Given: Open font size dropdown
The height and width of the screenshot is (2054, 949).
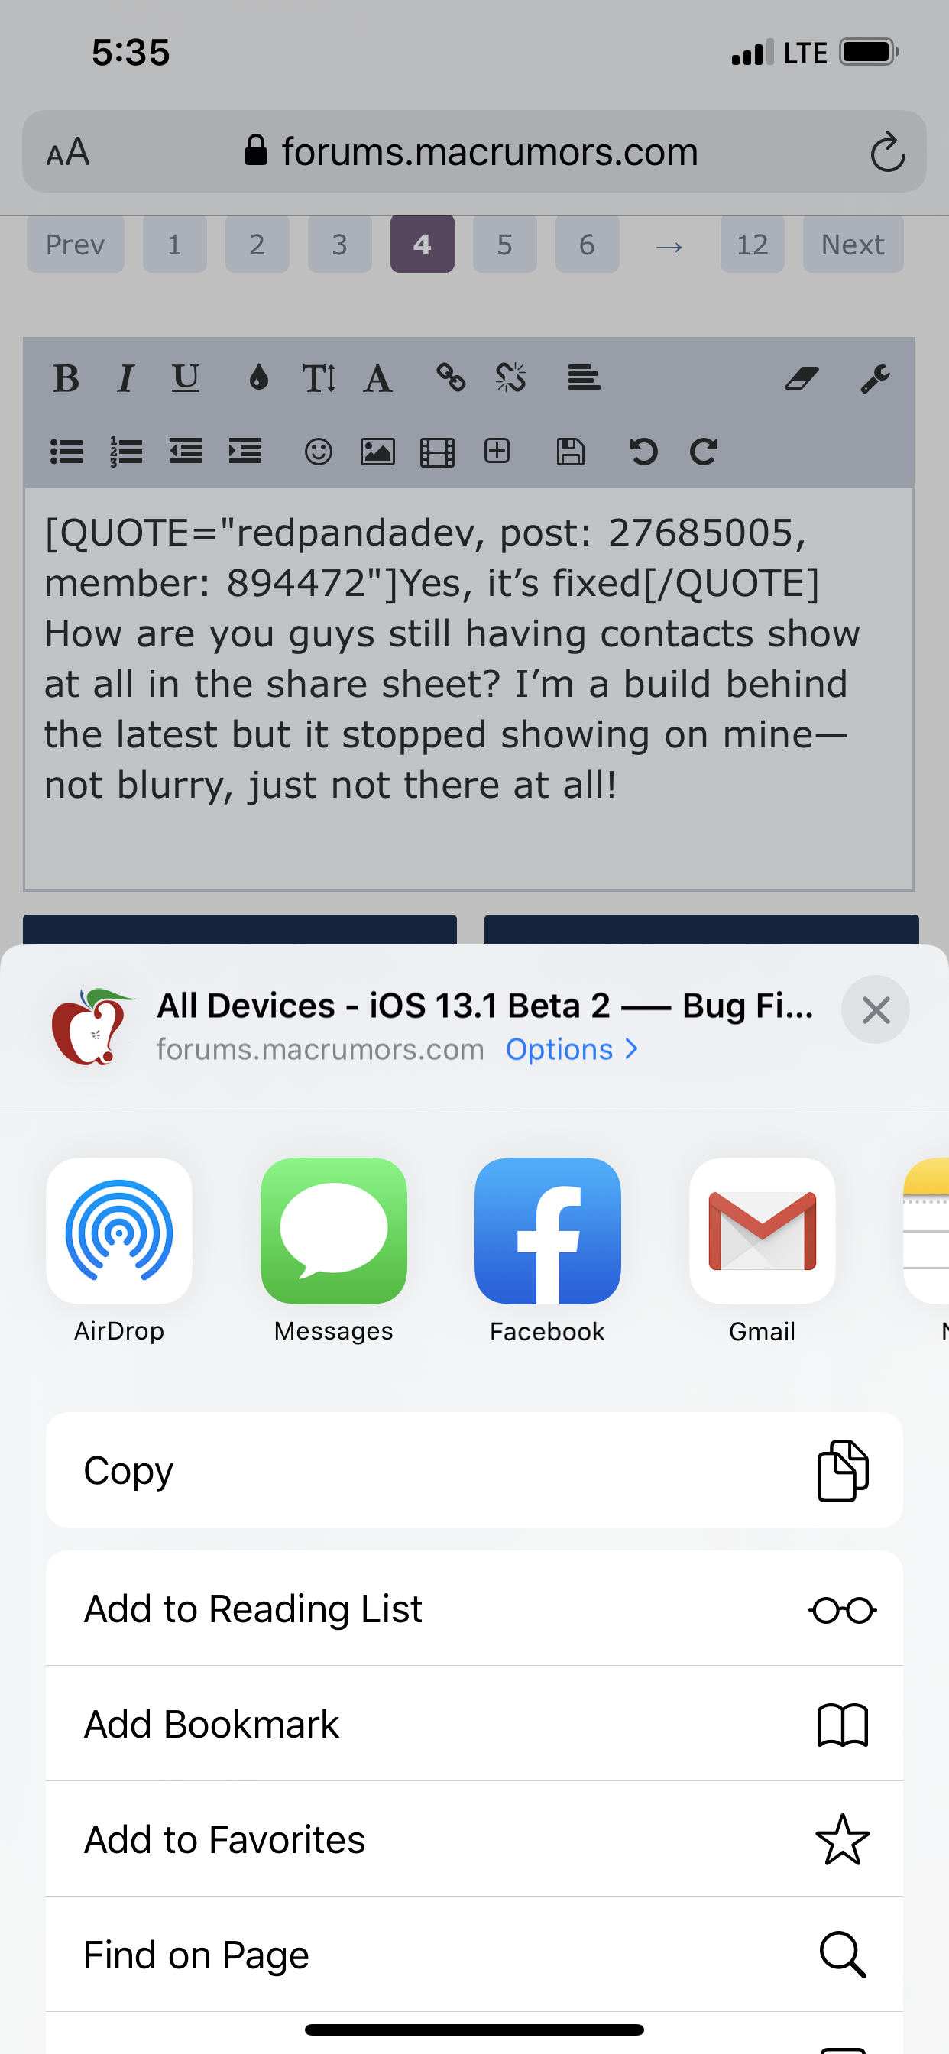Looking at the screenshot, I should point(318,378).
